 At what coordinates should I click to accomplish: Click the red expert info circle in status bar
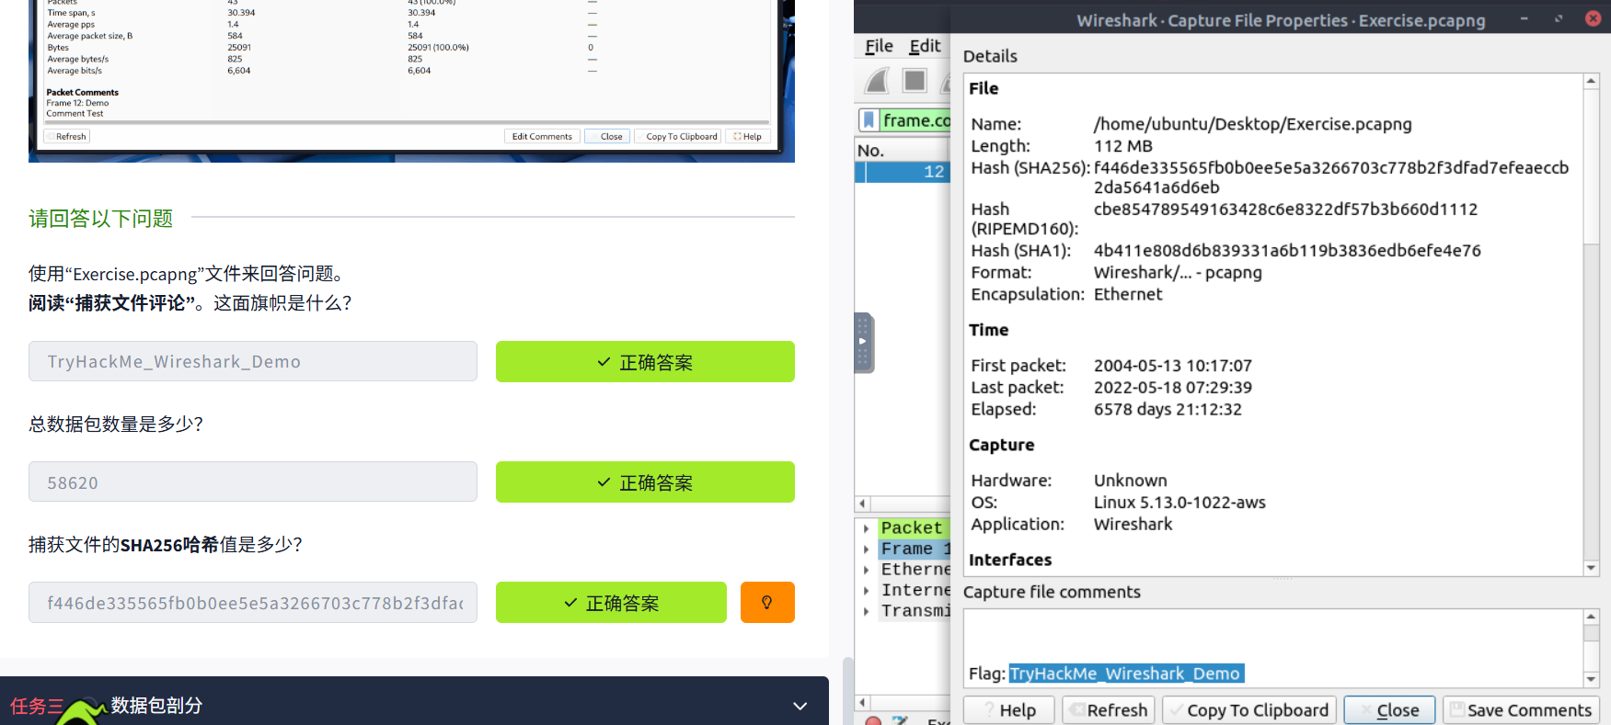[874, 720]
